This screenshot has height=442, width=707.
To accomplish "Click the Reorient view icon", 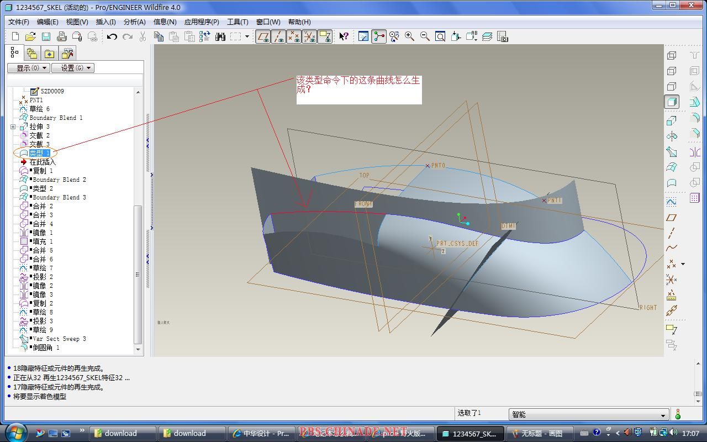I will point(456,36).
